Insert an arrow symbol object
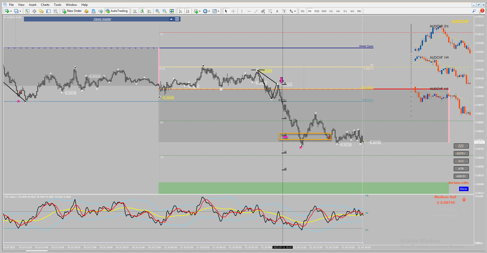 coord(291,11)
